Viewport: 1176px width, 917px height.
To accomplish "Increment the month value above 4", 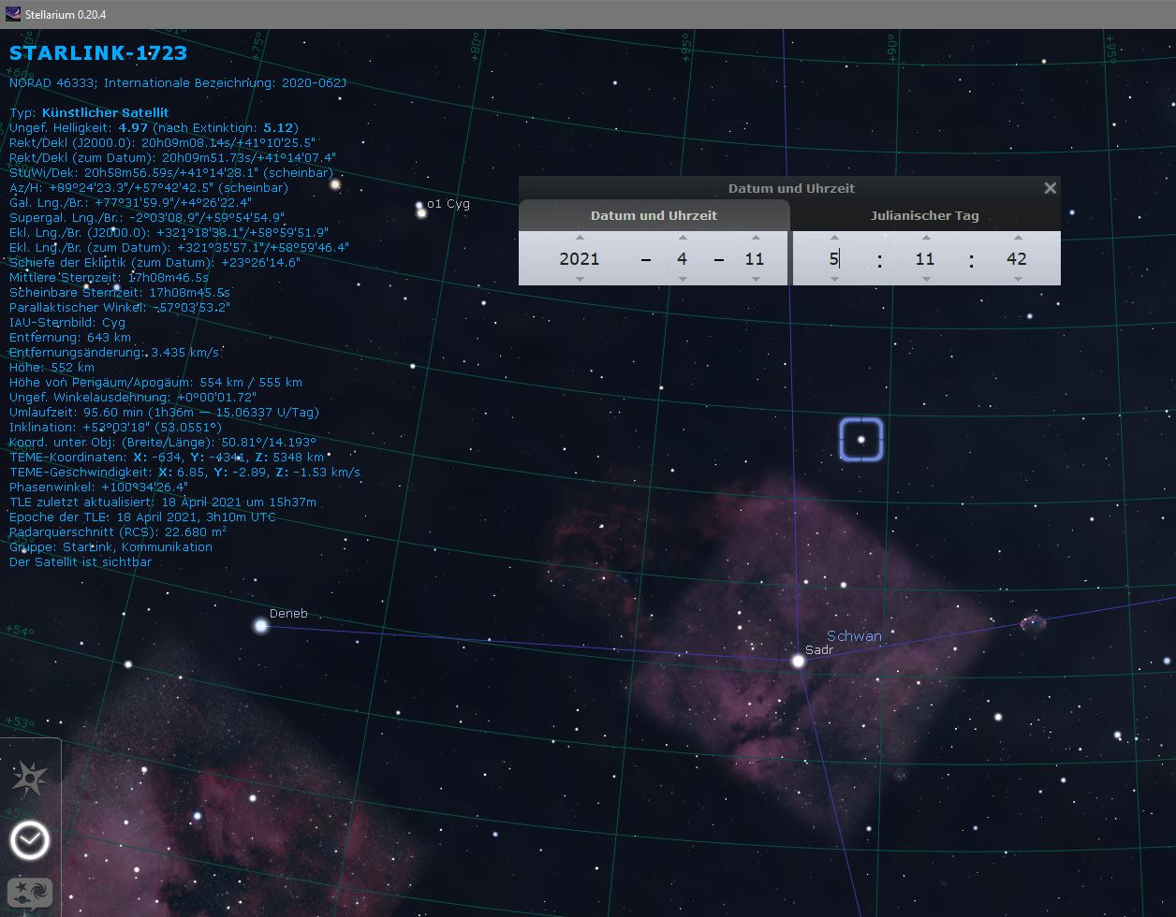I will point(683,238).
